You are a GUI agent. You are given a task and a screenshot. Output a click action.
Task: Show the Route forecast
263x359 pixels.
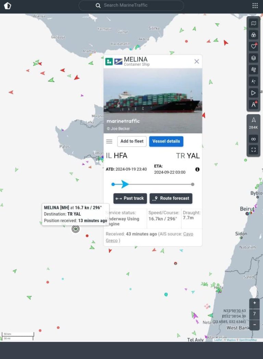(x=171, y=198)
